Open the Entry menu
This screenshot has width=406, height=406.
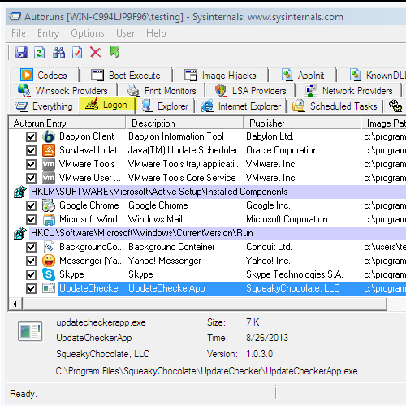pos(48,33)
